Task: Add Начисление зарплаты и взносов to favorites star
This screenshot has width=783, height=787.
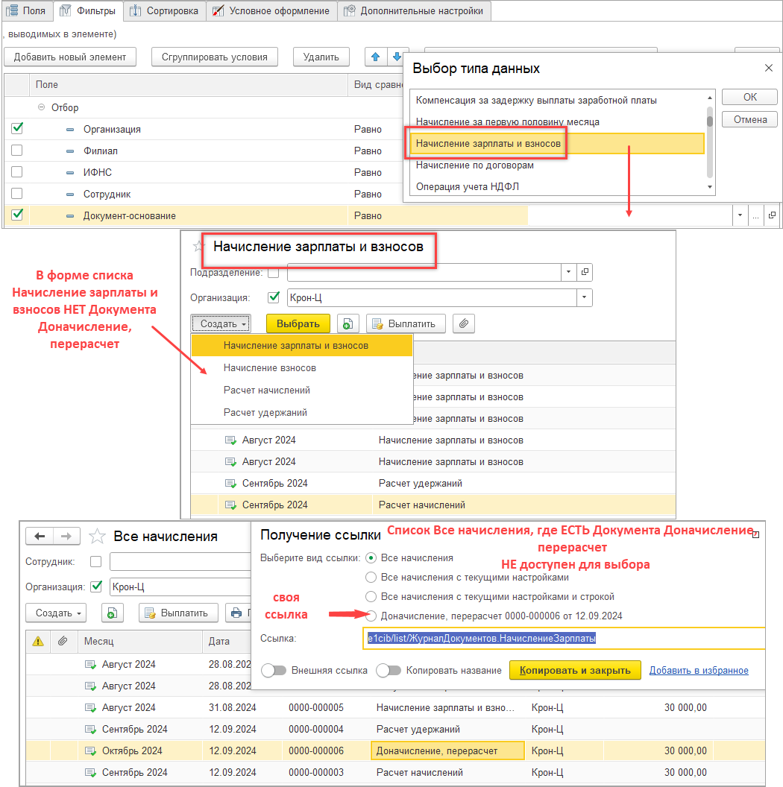Action: point(199,247)
